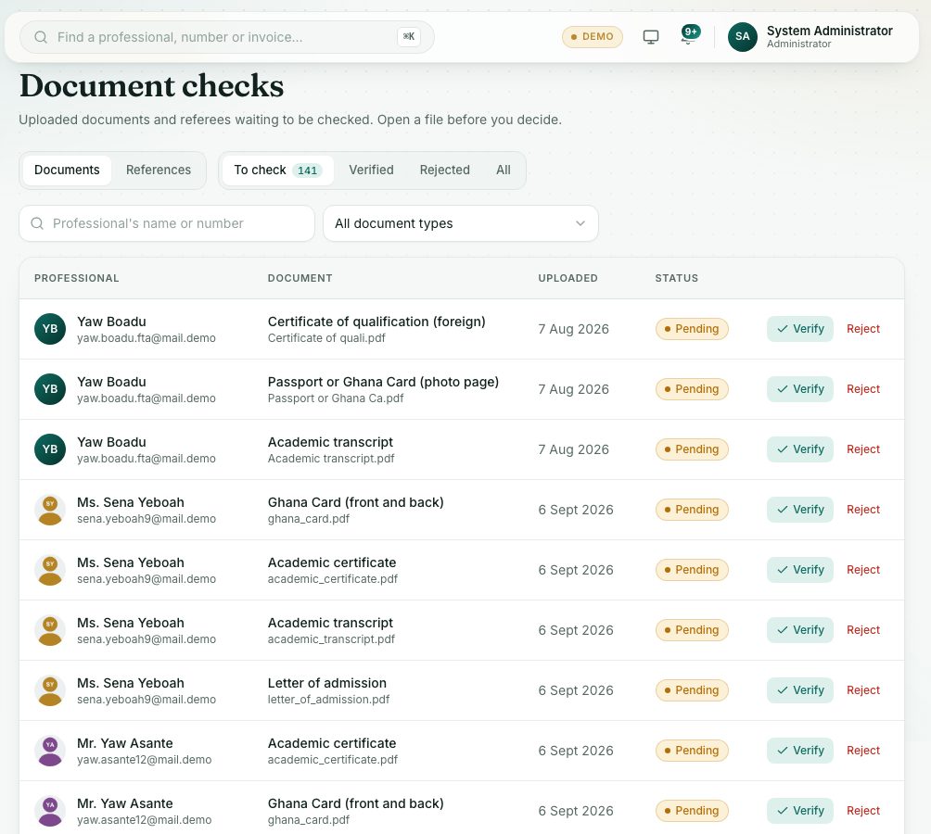Select the To check filter tab

pos(277,171)
